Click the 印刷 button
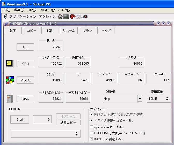Screen dimensions: 174x145 point(50,30)
